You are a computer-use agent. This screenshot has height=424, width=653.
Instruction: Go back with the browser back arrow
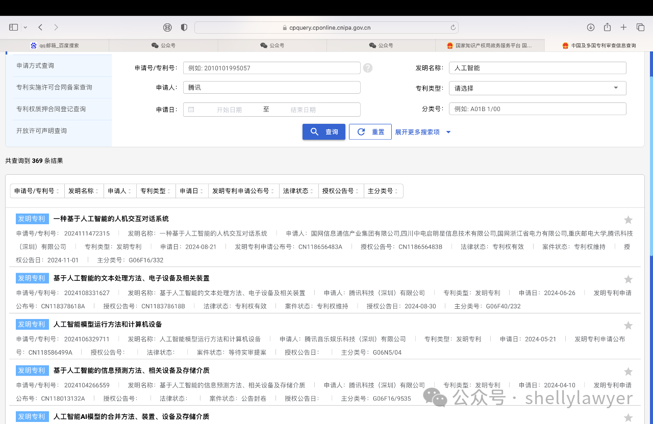40,27
